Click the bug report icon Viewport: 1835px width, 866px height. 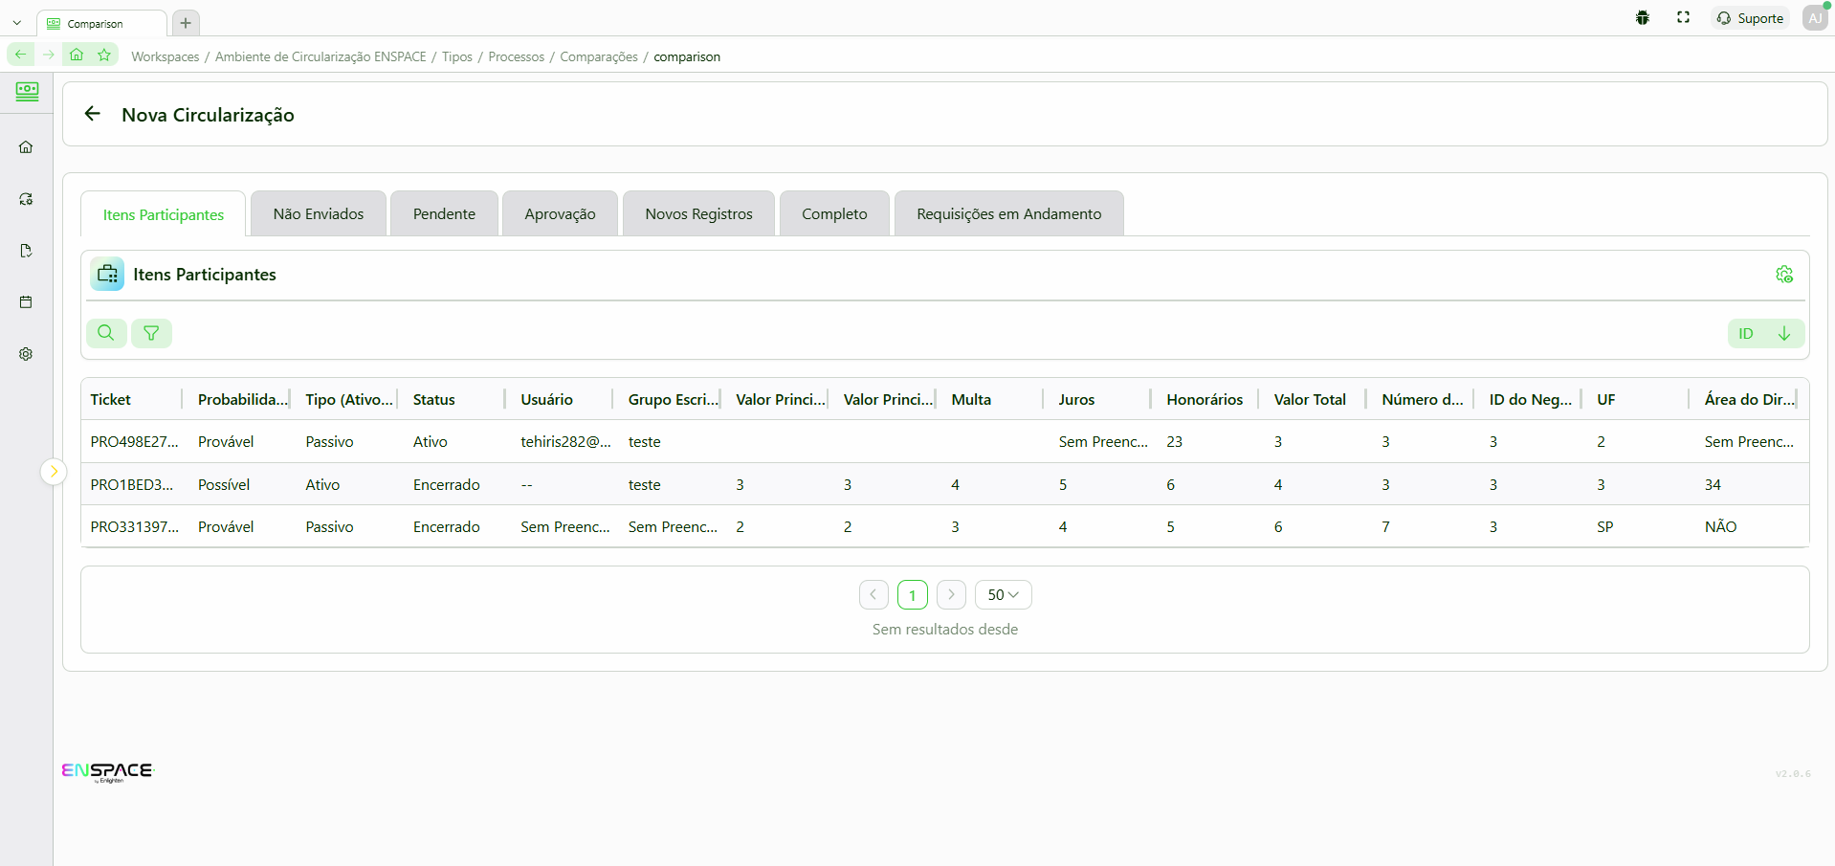[1642, 18]
